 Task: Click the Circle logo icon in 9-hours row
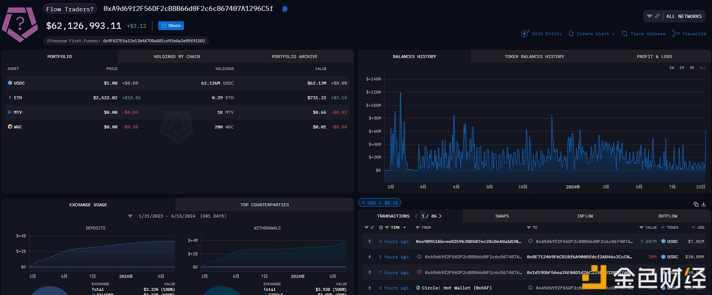[x=418, y=288]
